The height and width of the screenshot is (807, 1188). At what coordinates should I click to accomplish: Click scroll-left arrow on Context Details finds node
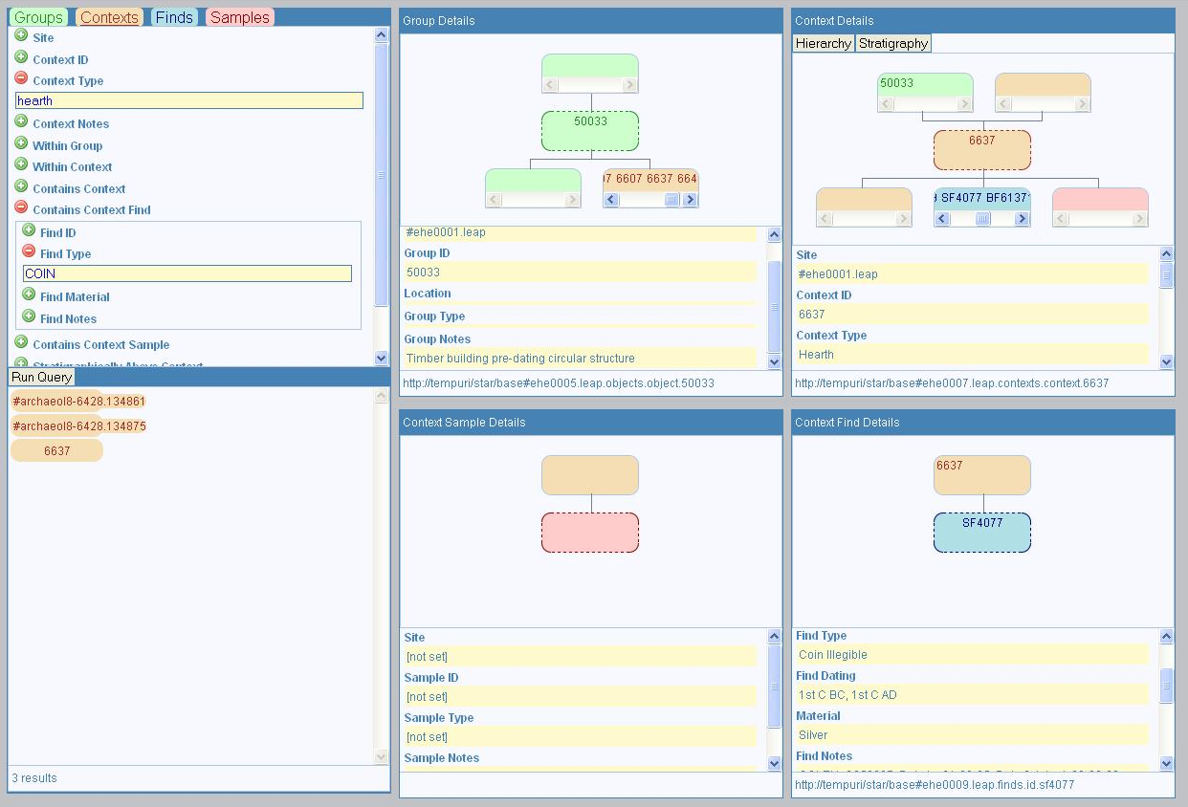942,219
